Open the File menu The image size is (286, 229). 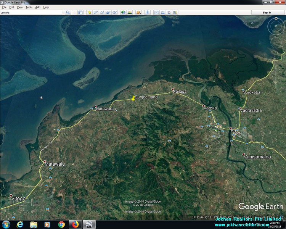click(4, 7)
